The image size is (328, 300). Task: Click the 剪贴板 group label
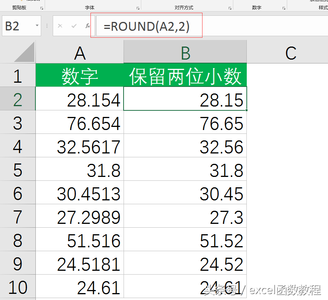(19, 8)
